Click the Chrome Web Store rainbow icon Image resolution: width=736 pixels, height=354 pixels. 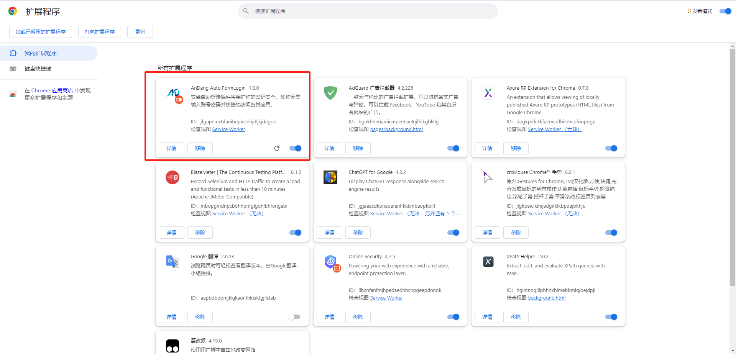[x=13, y=94]
